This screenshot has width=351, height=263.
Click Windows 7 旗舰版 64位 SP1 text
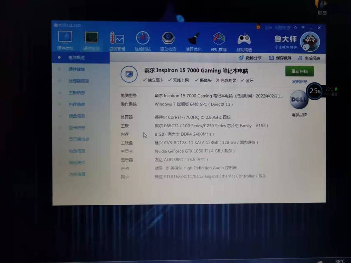click(194, 104)
